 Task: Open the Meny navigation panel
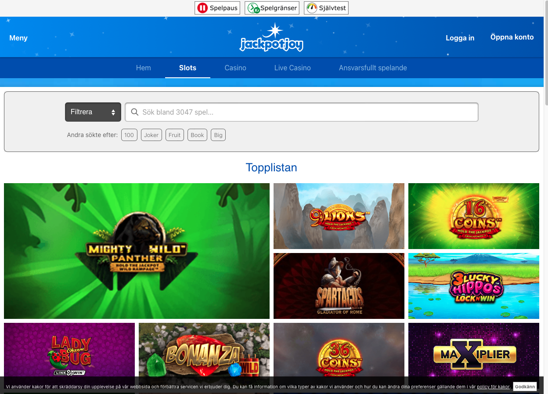(18, 38)
